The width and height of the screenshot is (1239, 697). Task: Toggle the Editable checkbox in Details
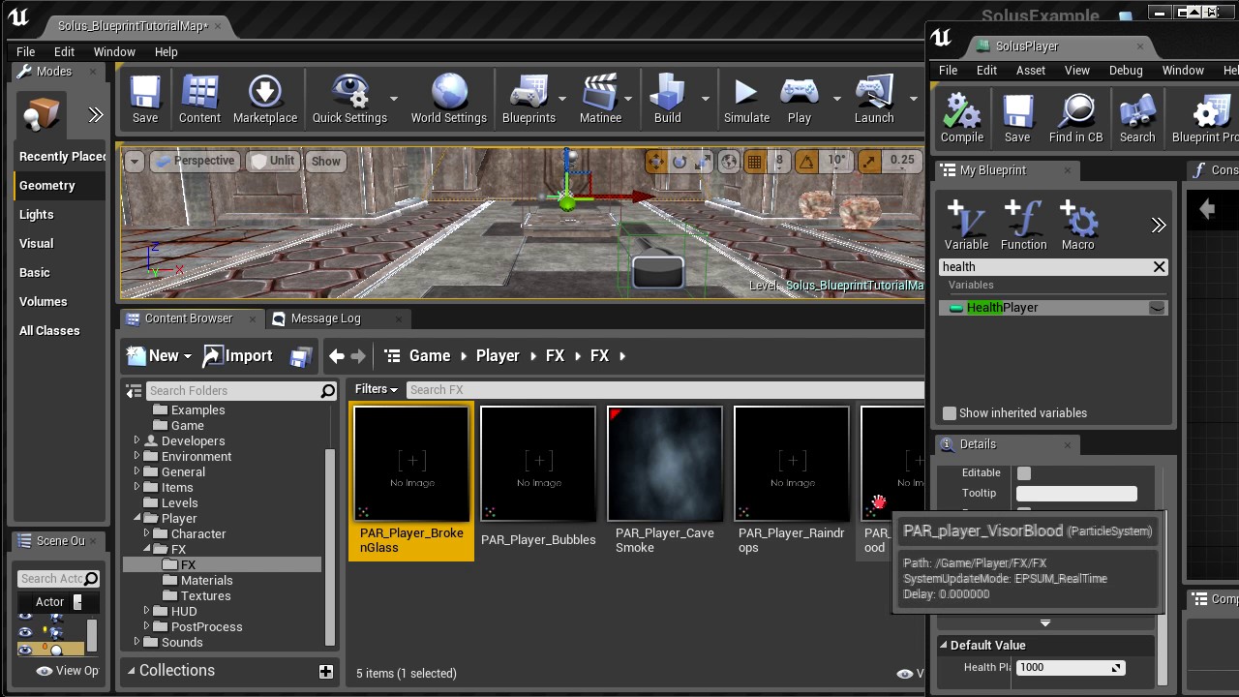tap(1024, 472)
